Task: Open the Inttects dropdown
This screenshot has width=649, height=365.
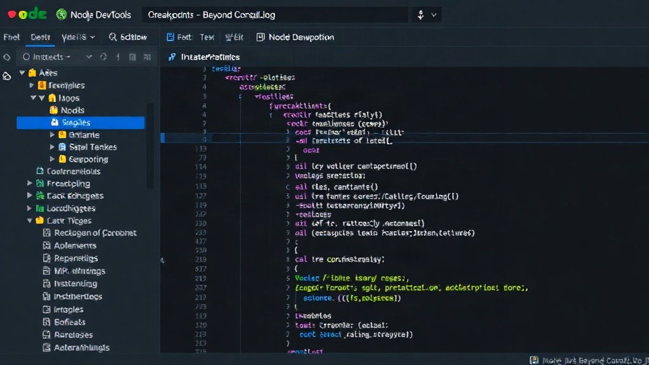Action: [47, 57]
